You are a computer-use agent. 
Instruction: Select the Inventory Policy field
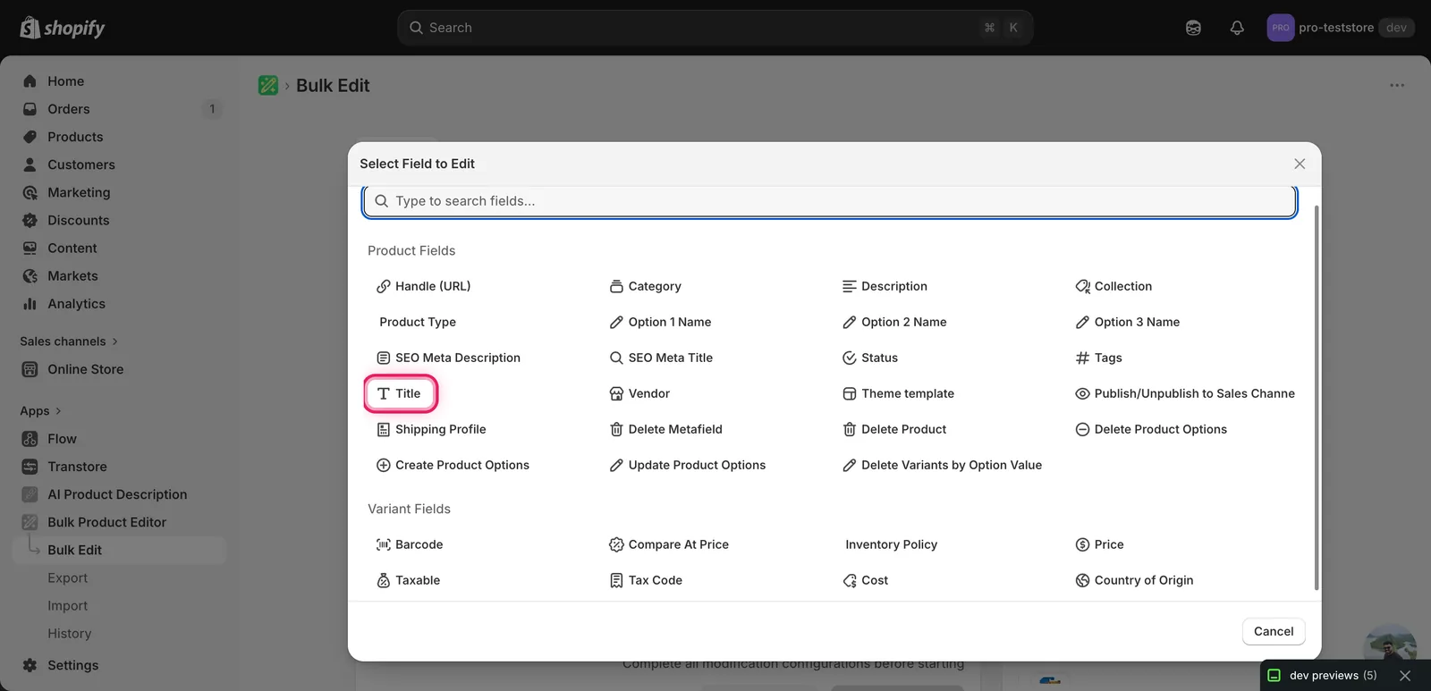(x=891, y=544)
